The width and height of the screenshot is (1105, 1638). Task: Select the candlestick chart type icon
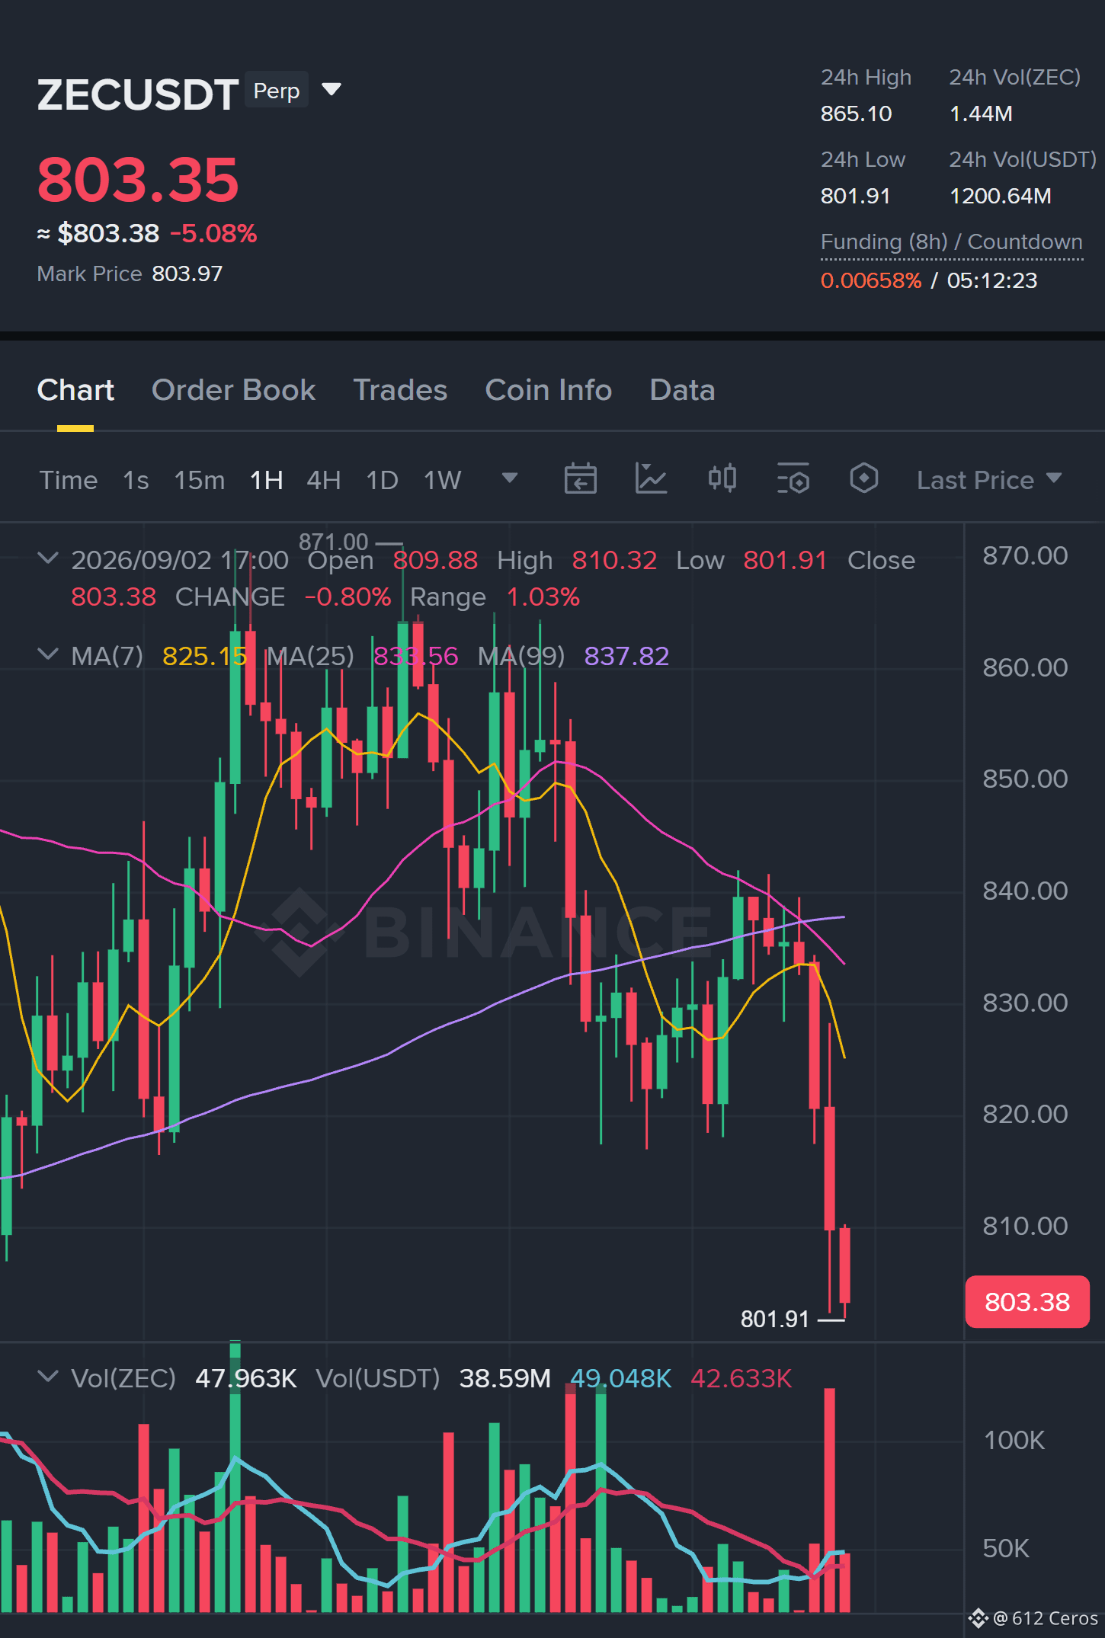tap(722, 479)
